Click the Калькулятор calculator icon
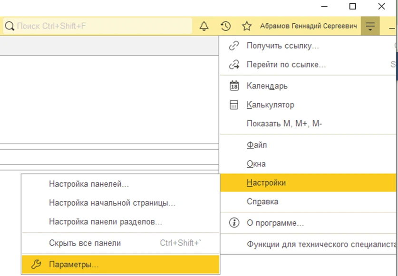This screenshot has height=276, width=398. (233, 105)
